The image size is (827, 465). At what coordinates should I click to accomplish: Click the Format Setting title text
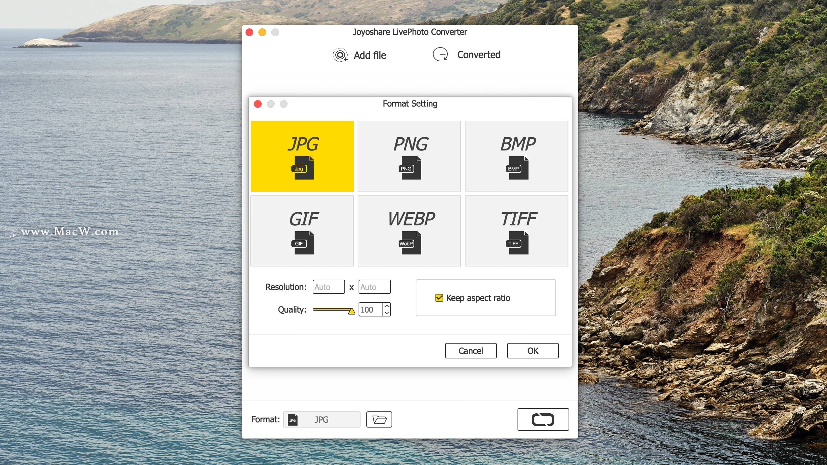(x=410, y=104)
